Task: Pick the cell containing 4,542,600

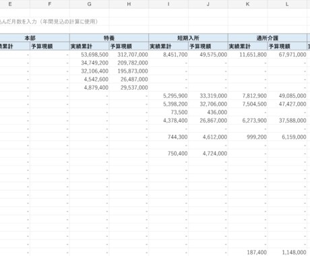Action: click(89, 79)
